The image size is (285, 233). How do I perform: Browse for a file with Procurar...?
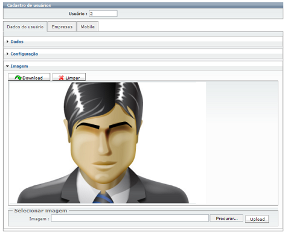pos(226,218)
